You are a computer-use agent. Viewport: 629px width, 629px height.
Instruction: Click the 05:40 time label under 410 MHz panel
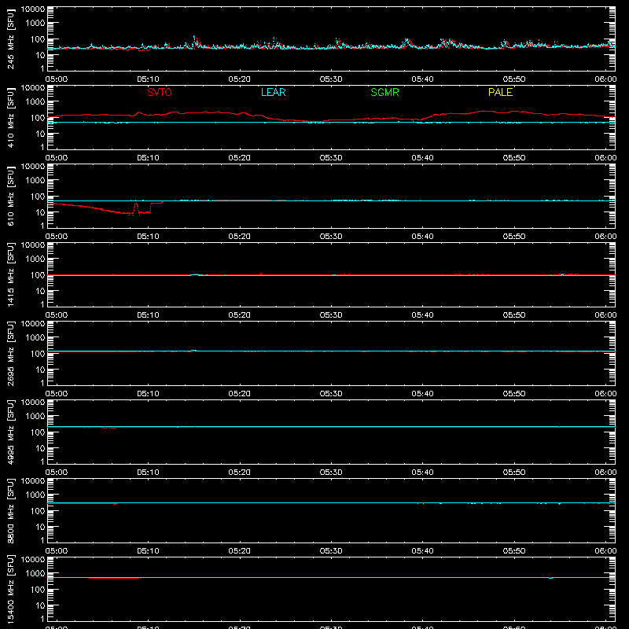(x=422, y=158)
